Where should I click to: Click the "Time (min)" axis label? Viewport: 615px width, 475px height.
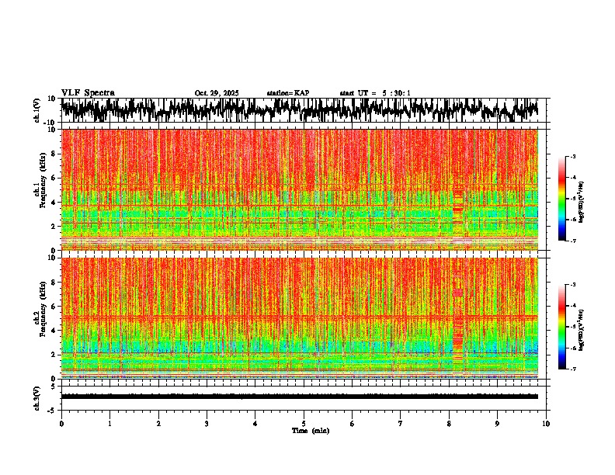coord(311,431)
